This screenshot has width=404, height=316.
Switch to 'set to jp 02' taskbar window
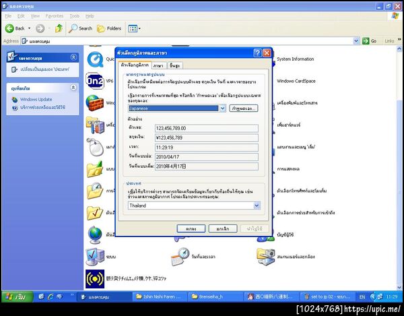coord(327,296)
